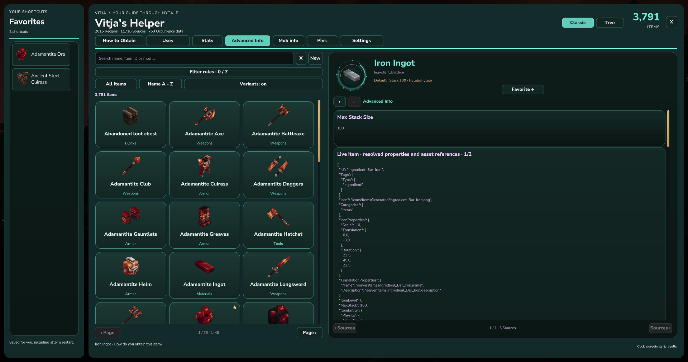Select the Adamantite Cuirass armor icon
This screenshot has height=362, width=688.
click(205, 166)
